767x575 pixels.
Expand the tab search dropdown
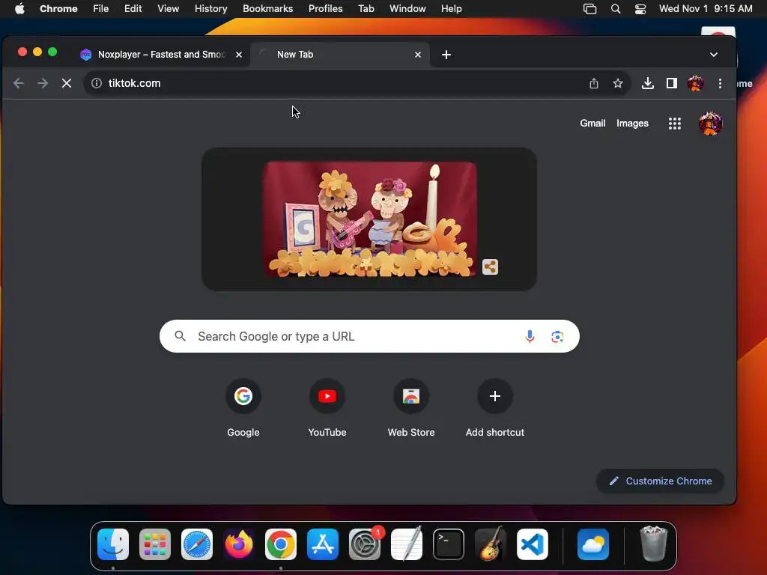[714, 55]
